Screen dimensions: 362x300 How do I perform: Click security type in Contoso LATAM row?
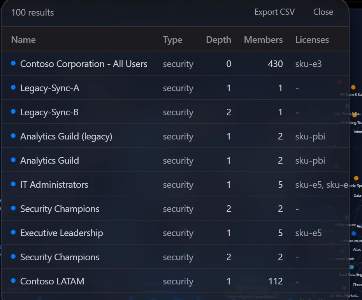(178, 281)
